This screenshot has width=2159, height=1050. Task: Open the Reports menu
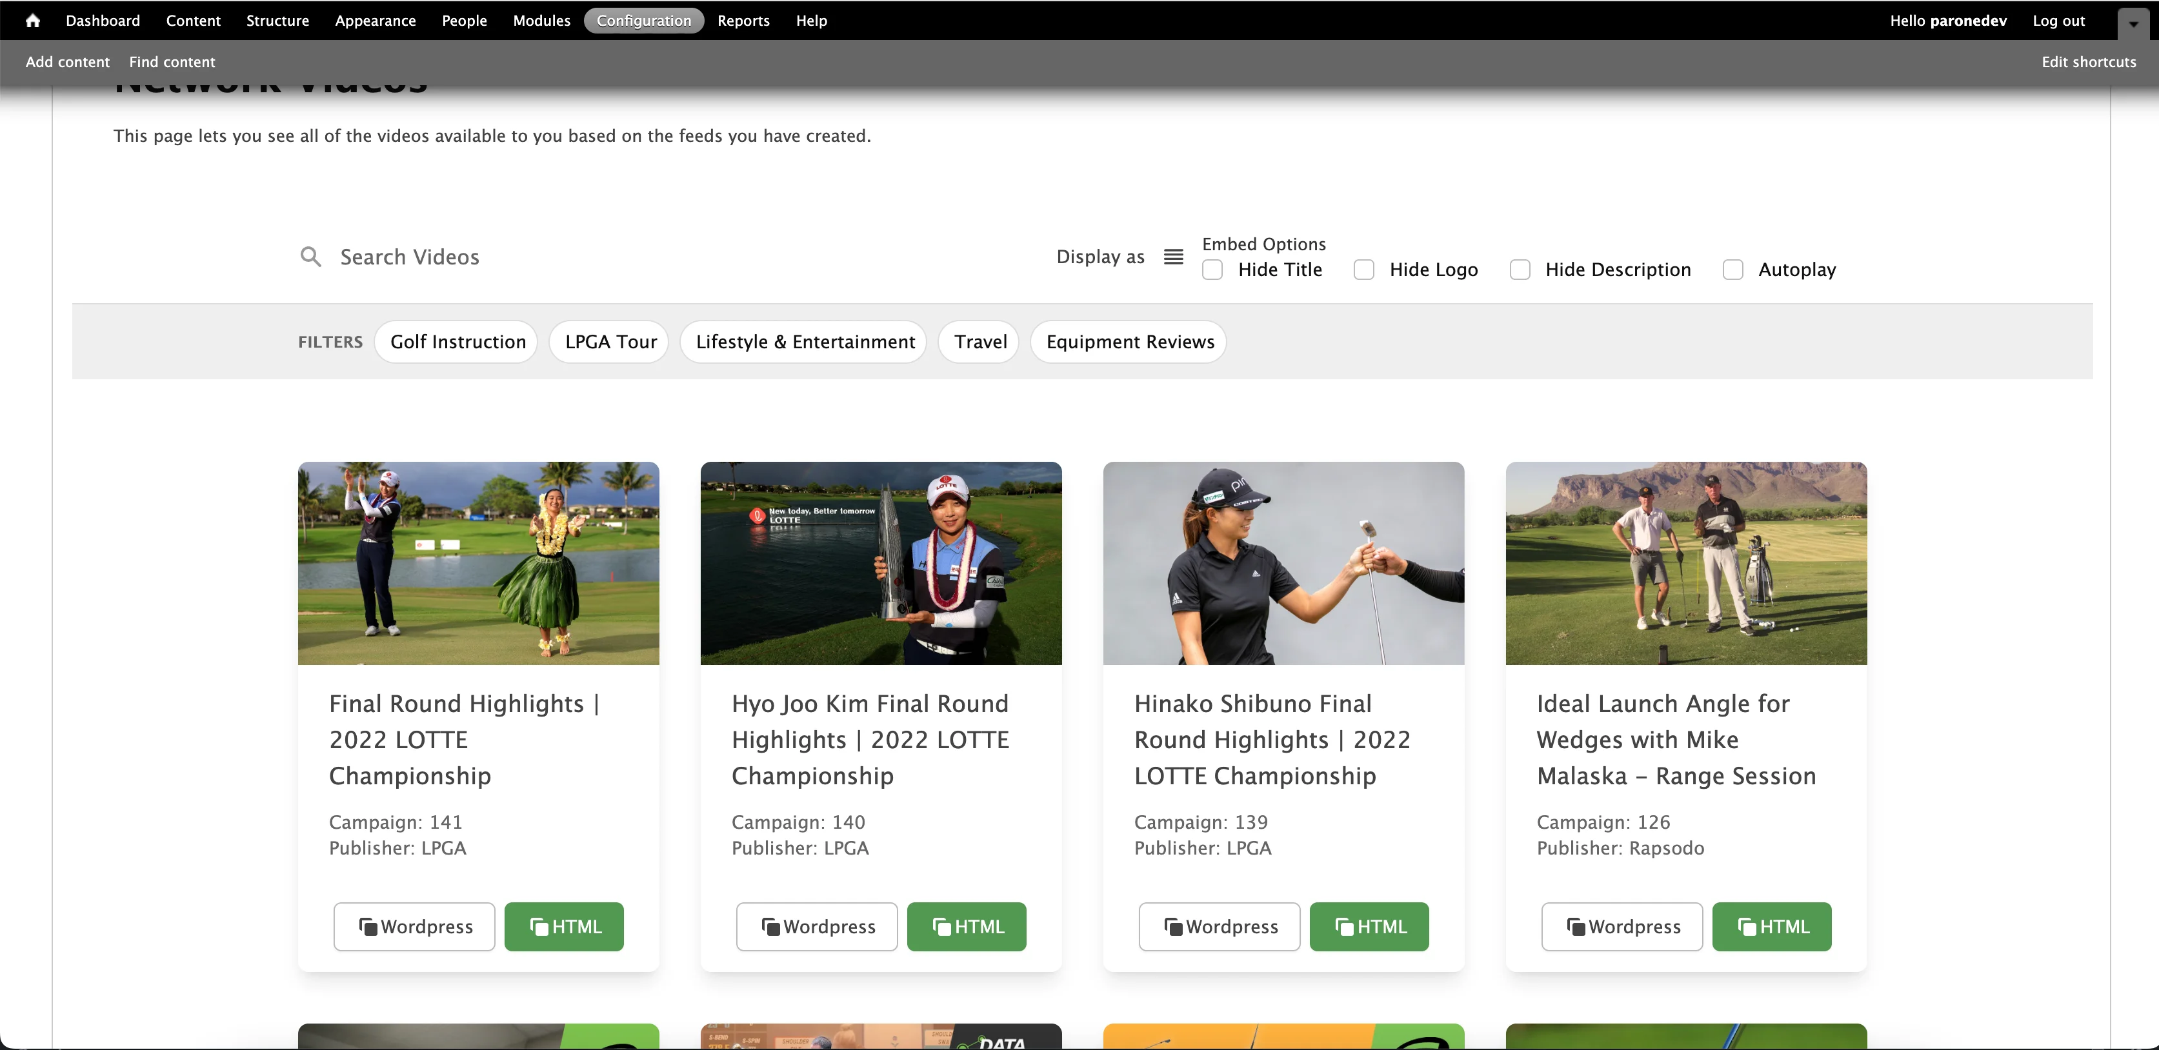click(743, 20)
